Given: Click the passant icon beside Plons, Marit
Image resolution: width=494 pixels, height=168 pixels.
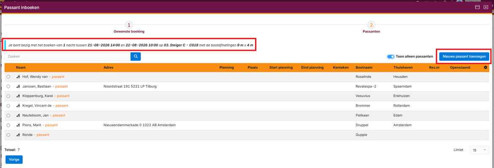Looking at the screenshot, I should point(18,125).
